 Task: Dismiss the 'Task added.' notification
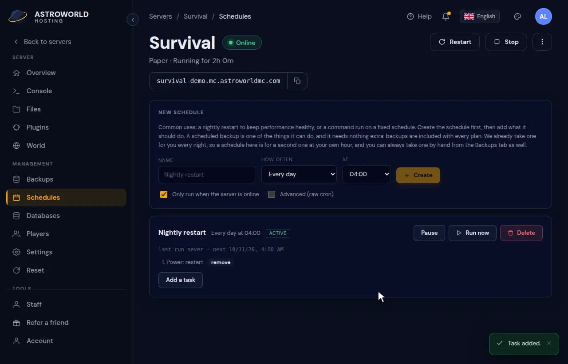tap(549, 343)
